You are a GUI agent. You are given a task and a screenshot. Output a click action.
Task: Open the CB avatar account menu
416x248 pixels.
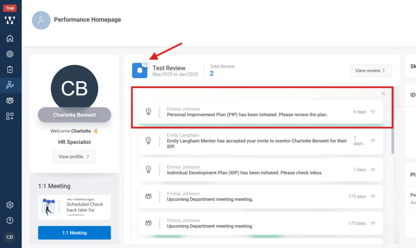(x=10, y=237)
